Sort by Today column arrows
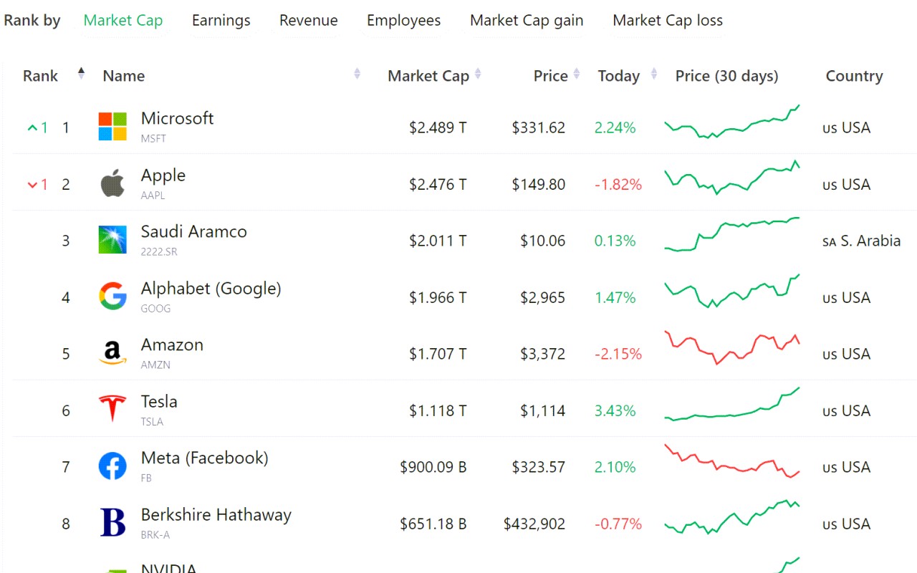The image size is (917, 573). click(x=653, y=74)
